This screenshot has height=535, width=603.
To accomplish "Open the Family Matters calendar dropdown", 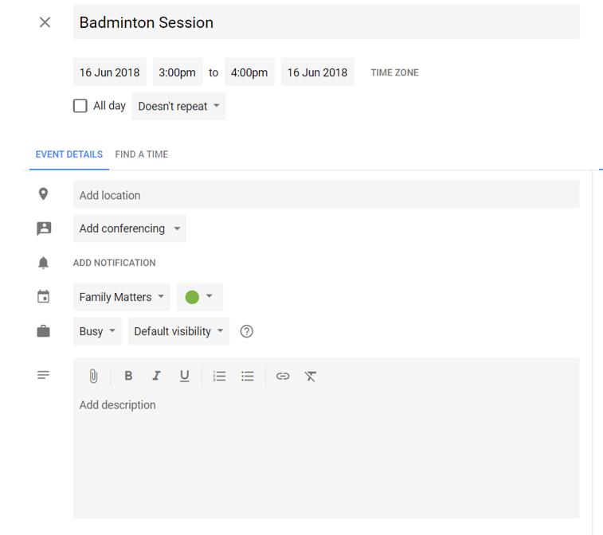I will [122, 297].
